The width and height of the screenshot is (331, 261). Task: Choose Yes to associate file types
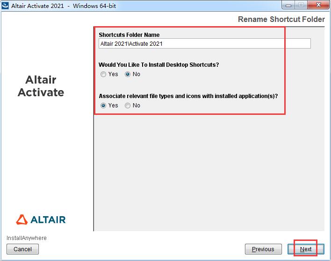pos(103,106)
